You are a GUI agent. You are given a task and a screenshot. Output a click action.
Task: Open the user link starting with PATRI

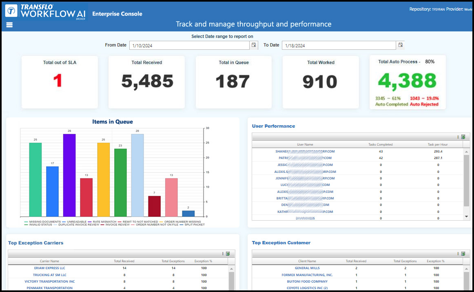point(305,158)
